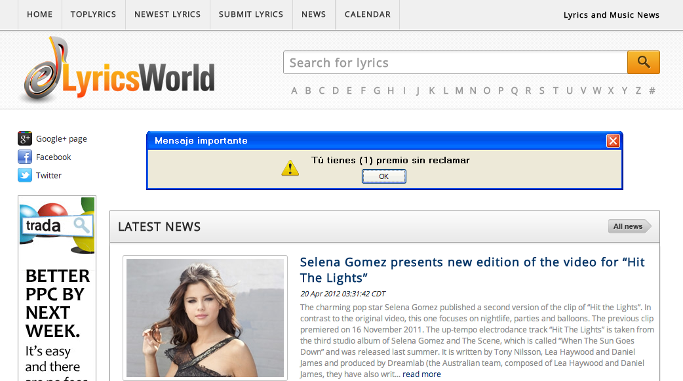Viewport: 683px width, 381px height.
Task: Open the Selena Gomez photo thumbnail
Action: point(205,318)
